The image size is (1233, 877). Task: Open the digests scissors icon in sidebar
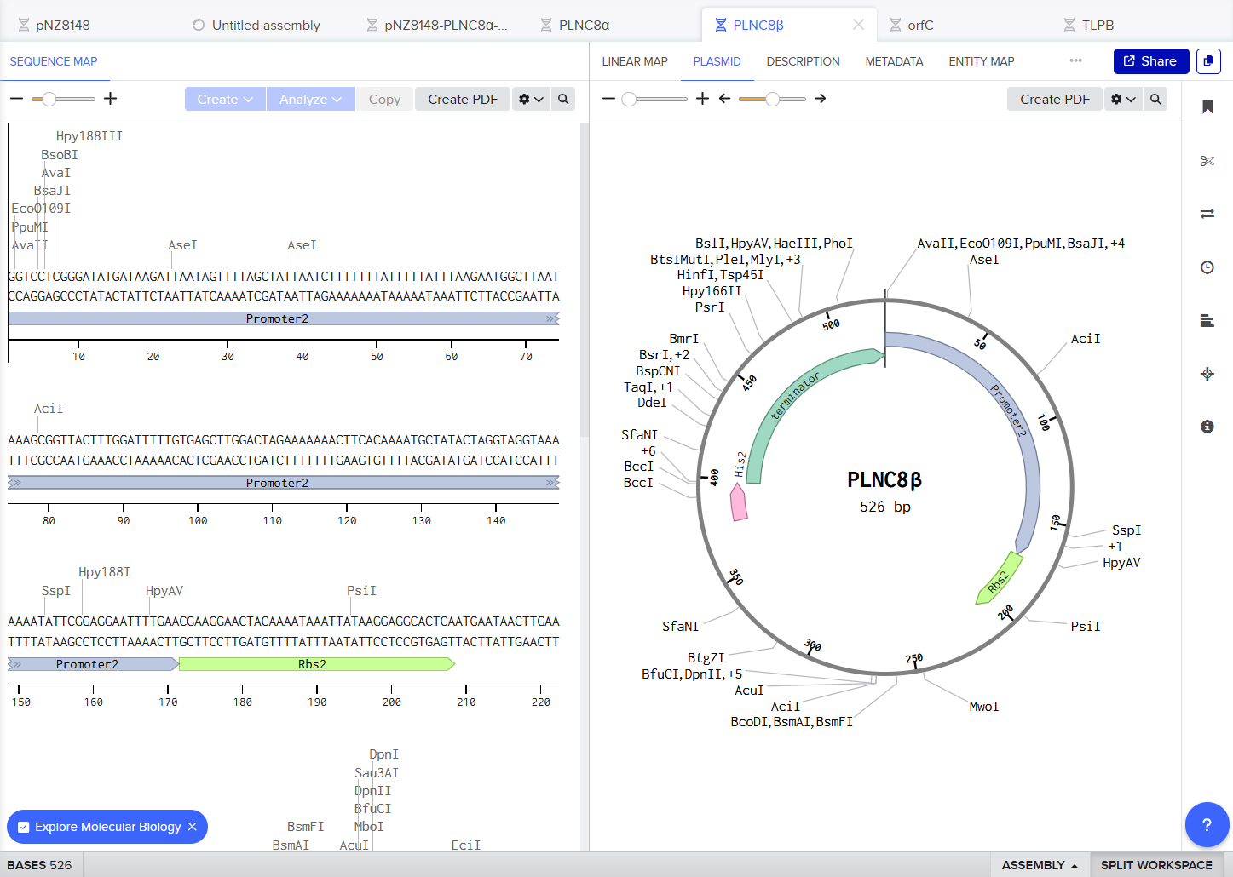[1207, 160]
